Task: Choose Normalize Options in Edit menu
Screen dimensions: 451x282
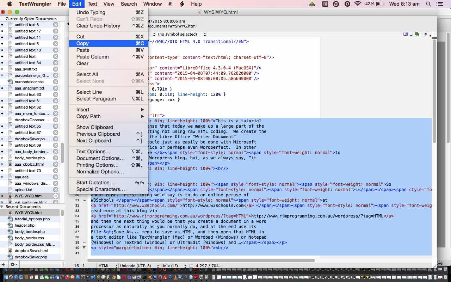Action: click(109, 172)
